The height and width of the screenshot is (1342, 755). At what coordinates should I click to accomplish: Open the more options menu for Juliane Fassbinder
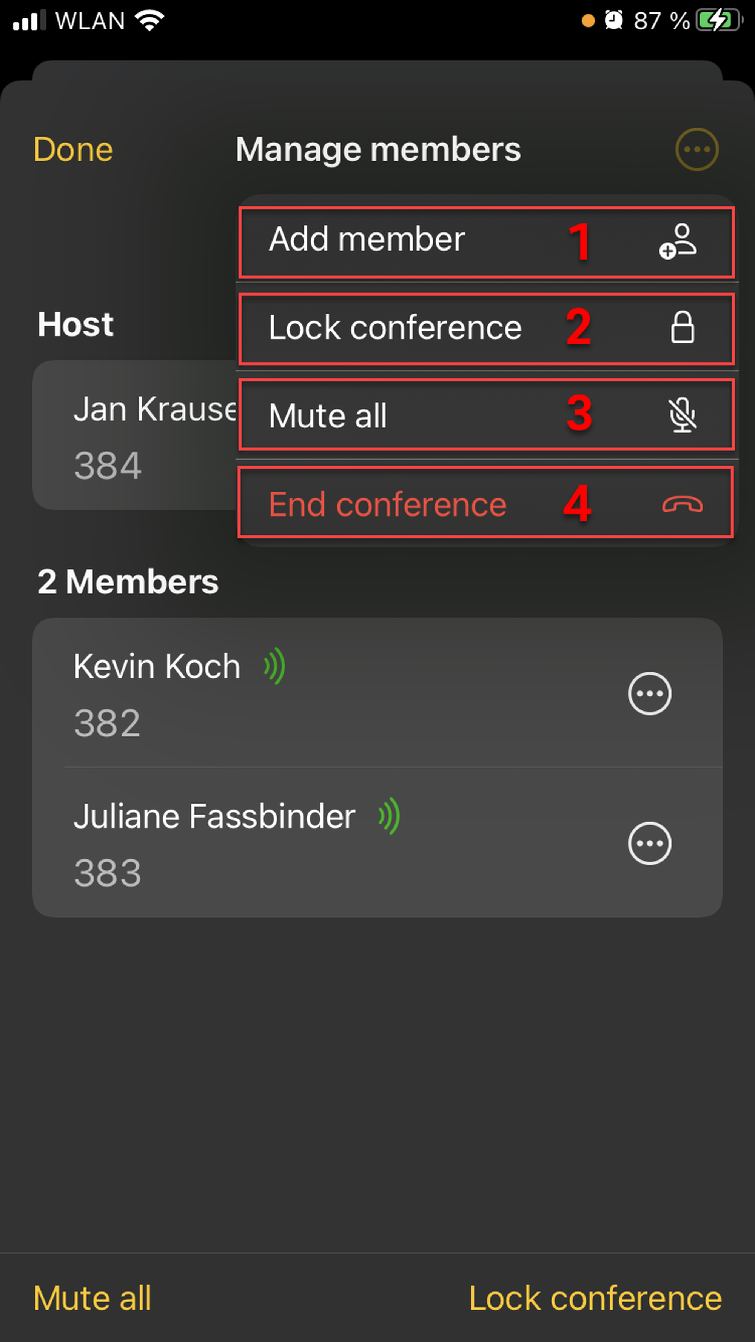point(649,844)
